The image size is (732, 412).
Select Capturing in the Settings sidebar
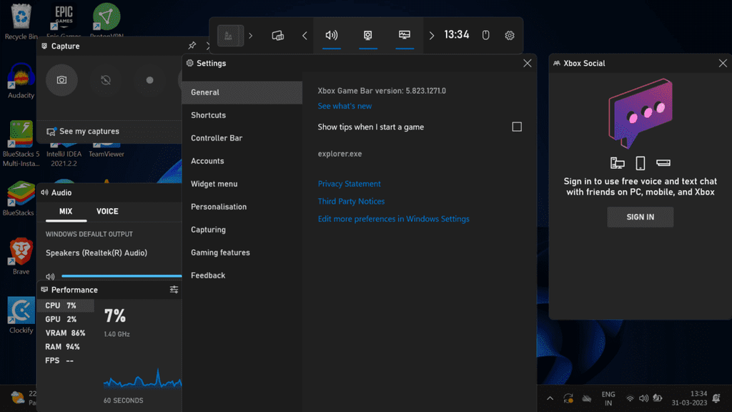[x=207, y=230]
